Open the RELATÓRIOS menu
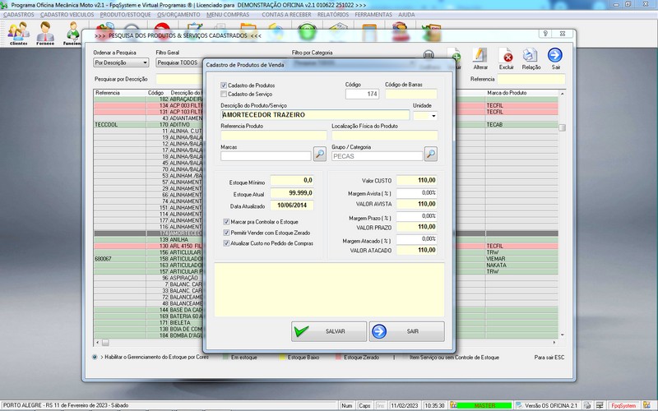This screenshot has width=658, height=411. point(333,15)
